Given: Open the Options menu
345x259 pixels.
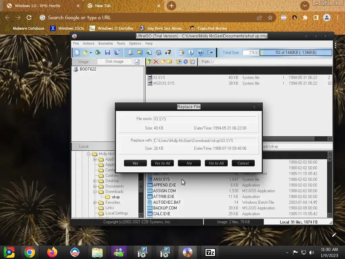Looking at the screenshot, I should [135, 44].
